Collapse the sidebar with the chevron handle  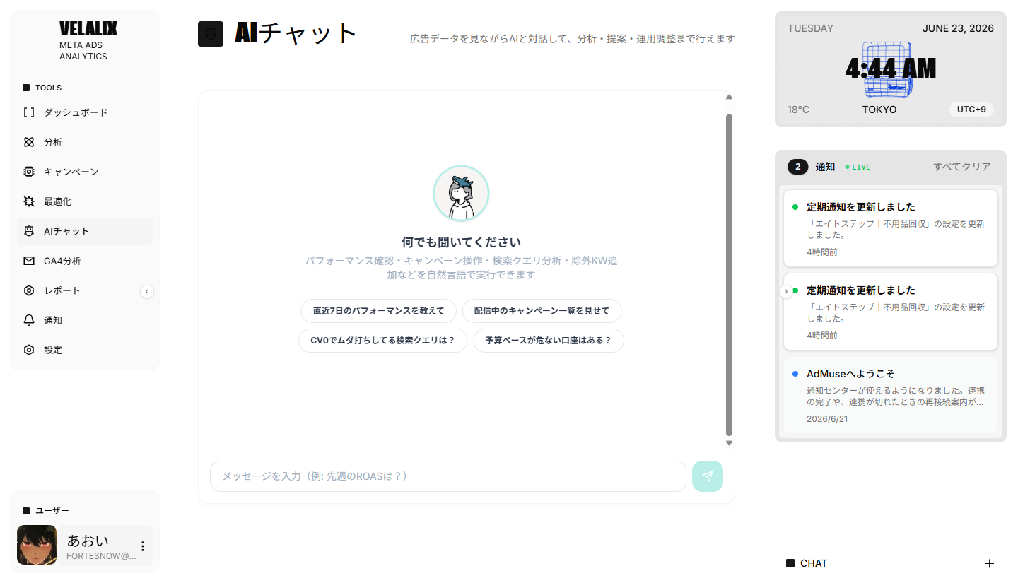[x=147, y=291]
